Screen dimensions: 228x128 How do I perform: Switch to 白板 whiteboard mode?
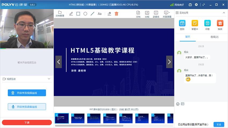pyautogui.click(x=147, y=14)
